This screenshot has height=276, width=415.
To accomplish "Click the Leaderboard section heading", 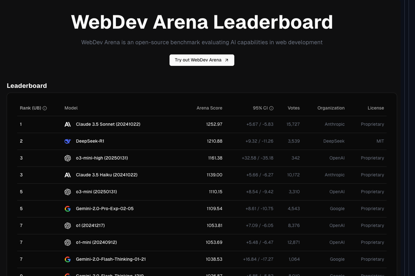I will pos(27,86).
